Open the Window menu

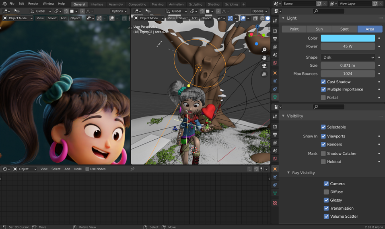(48, 4)
